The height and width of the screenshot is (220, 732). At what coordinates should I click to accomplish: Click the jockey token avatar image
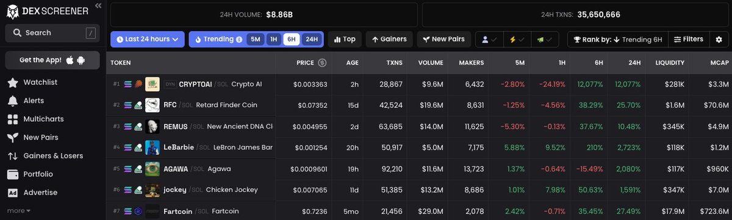[x=152, y=190]
